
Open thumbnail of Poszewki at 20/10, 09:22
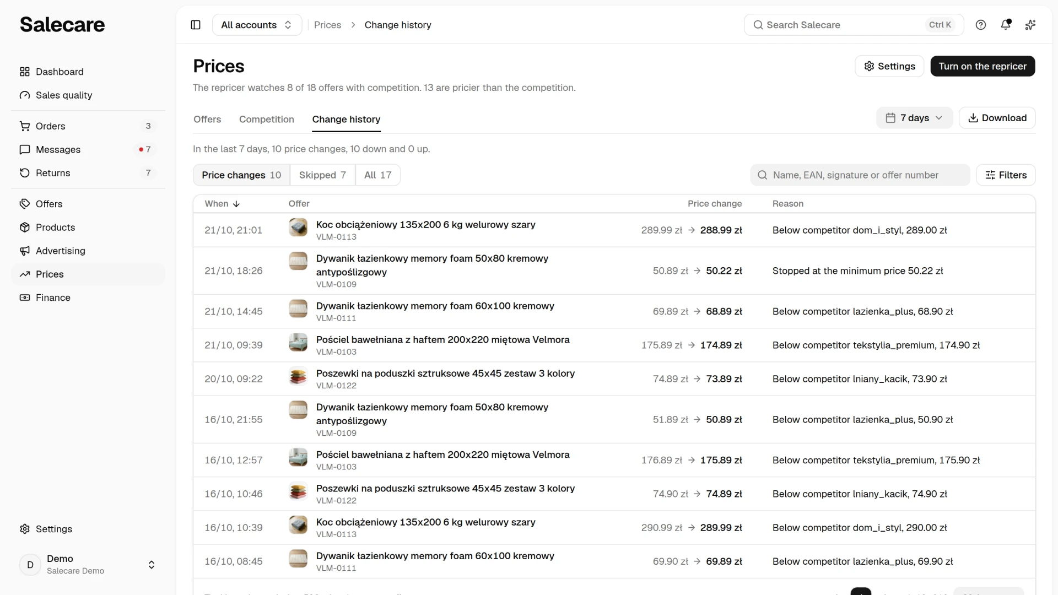(298, 376)
